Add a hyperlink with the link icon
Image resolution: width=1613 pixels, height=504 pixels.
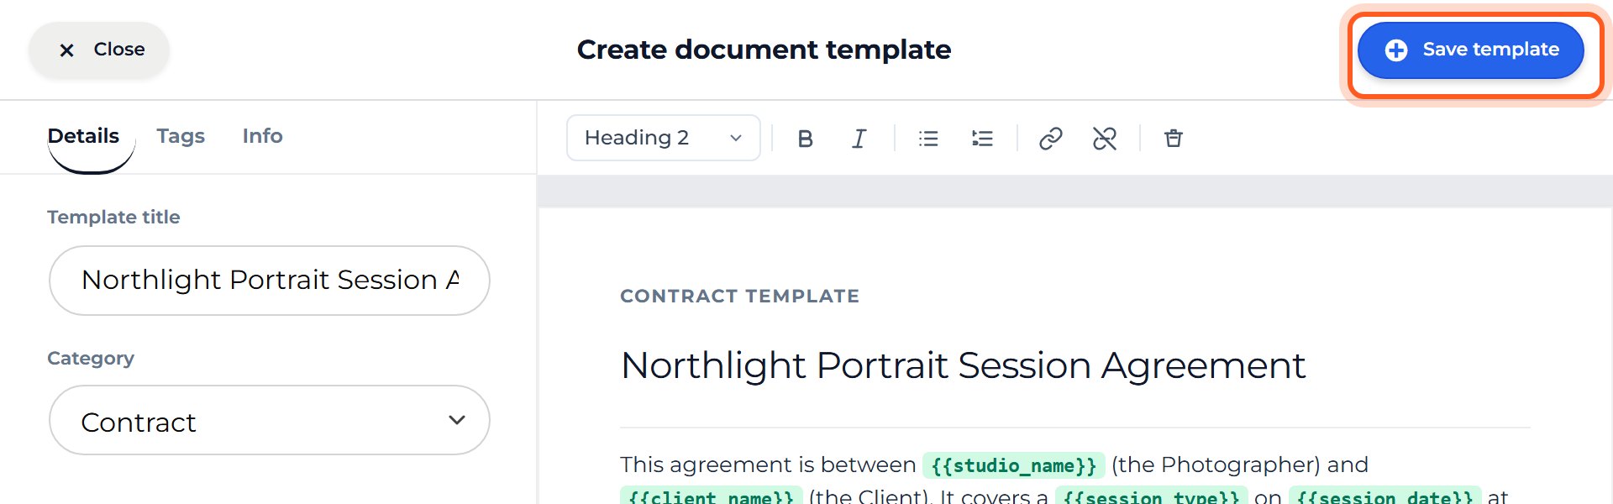[1051, 139]
